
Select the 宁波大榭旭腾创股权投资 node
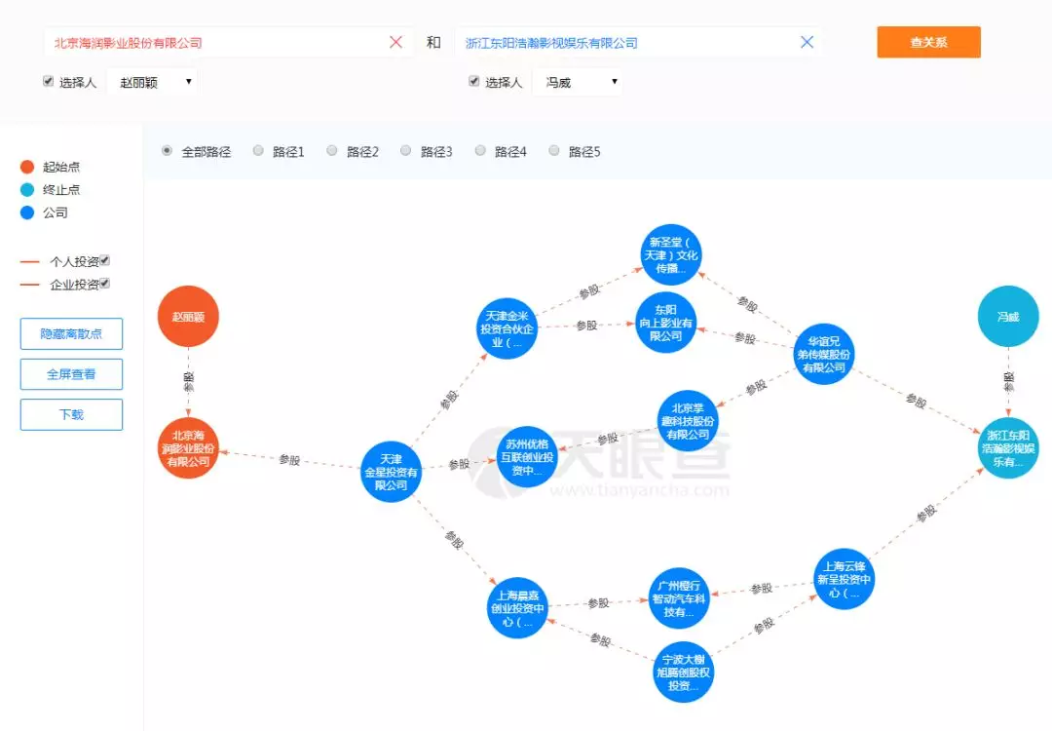click(x=683, y=673)
